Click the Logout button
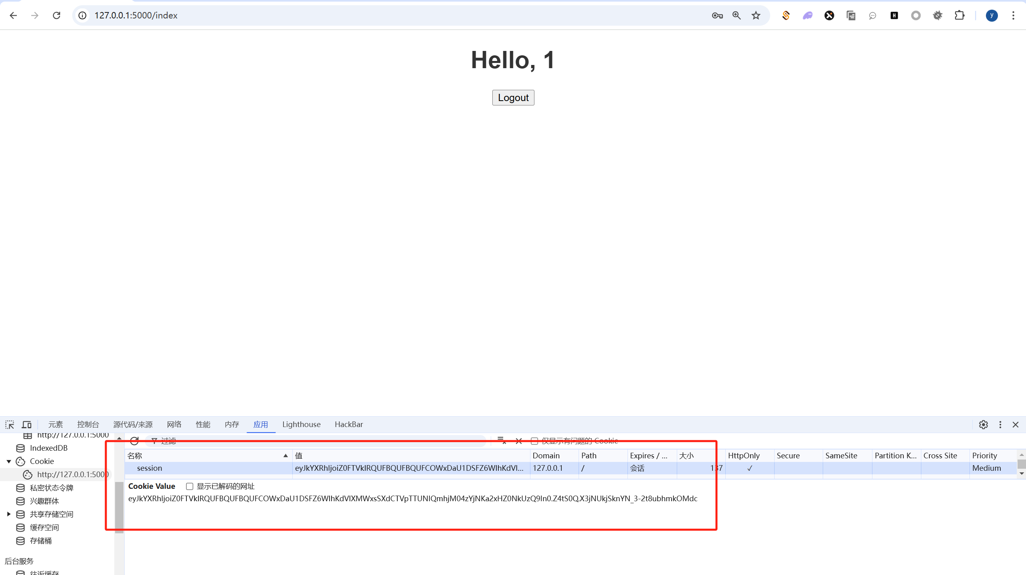Image resolution: width=1026 pixels, height=575 pixels. (513, 97)
